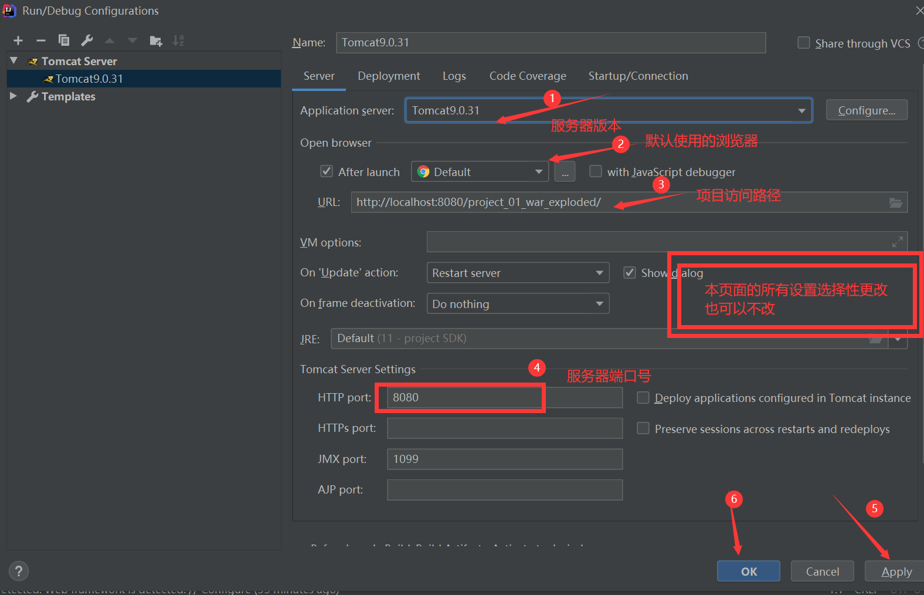Click the Templates wrench icon
Image resolution: width=924 pixels, height=595 pixels.
pyautogui.click(x=33, y=97)
